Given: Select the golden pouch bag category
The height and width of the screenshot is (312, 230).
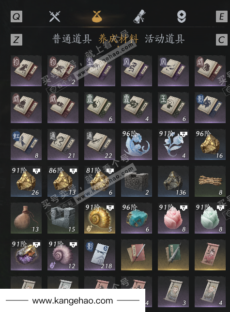Looking at the screenshot, I should 97,16.
